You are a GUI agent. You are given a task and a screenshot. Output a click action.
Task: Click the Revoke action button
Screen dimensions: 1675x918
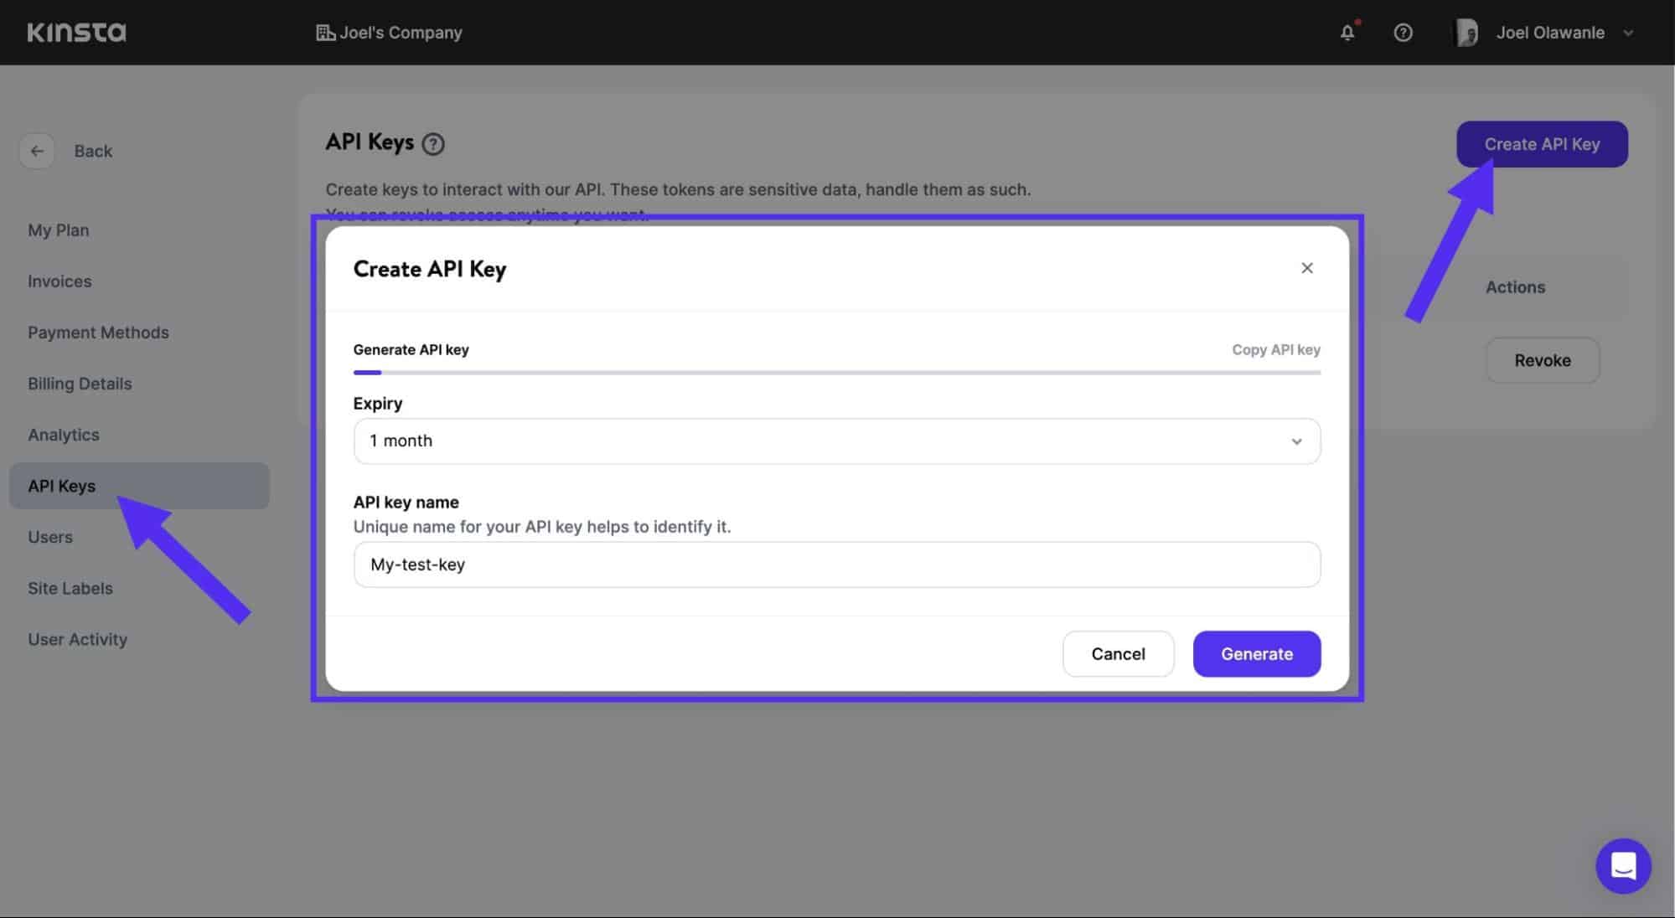point(1540,359)
